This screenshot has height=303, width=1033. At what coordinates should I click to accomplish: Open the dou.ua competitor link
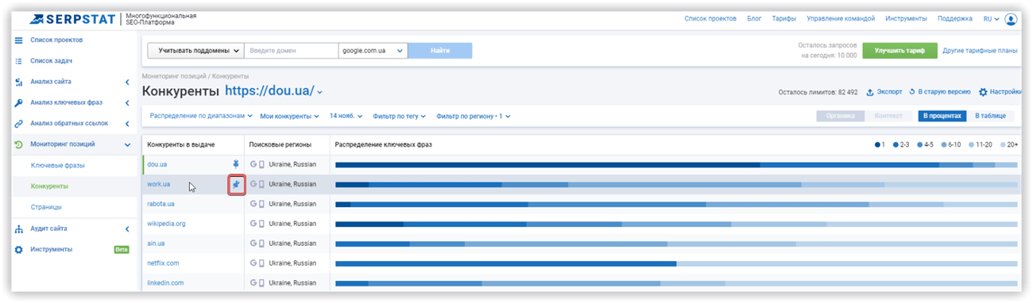click(157, 164)
